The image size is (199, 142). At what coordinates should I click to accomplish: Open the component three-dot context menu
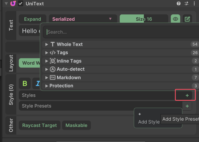pos(194,3)
